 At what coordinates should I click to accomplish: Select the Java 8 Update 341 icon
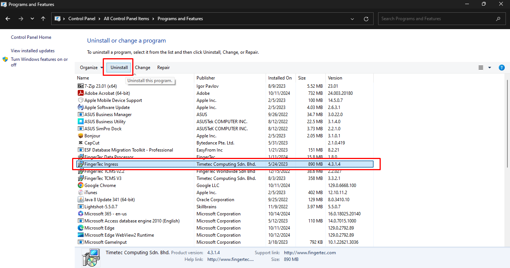[x=80, y=200]
